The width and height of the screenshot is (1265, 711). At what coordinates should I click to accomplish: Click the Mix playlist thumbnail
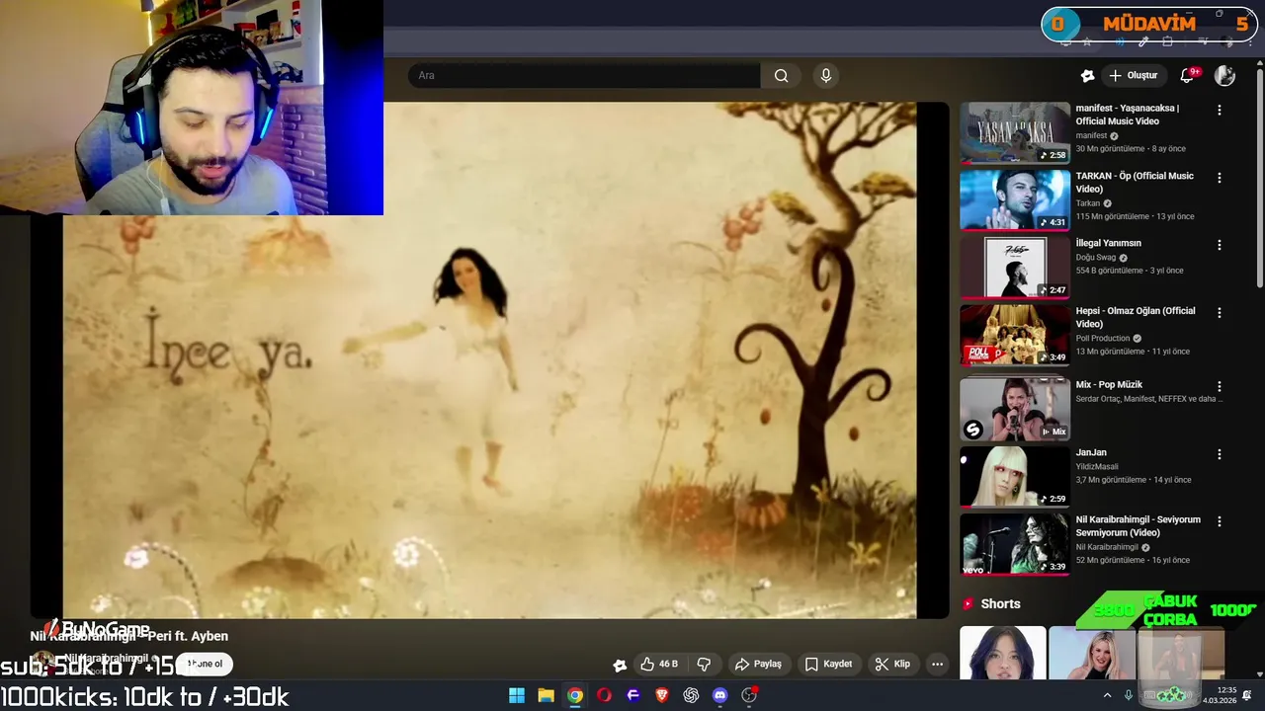point(1015,409)
